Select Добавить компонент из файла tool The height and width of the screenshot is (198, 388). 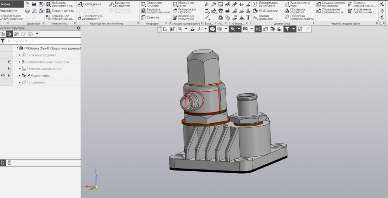(60, 4)
